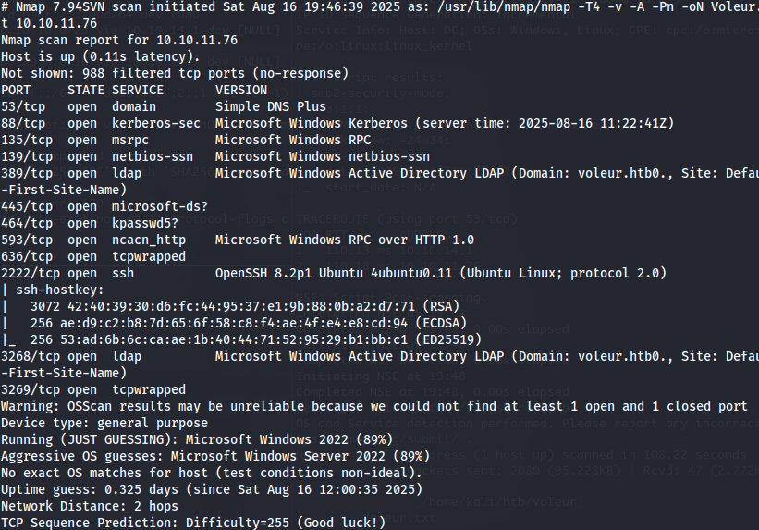Select the RSA 3072 host key fingerprint
The height and width of the screenshot is (530, 759).
(x=230, y=307)
